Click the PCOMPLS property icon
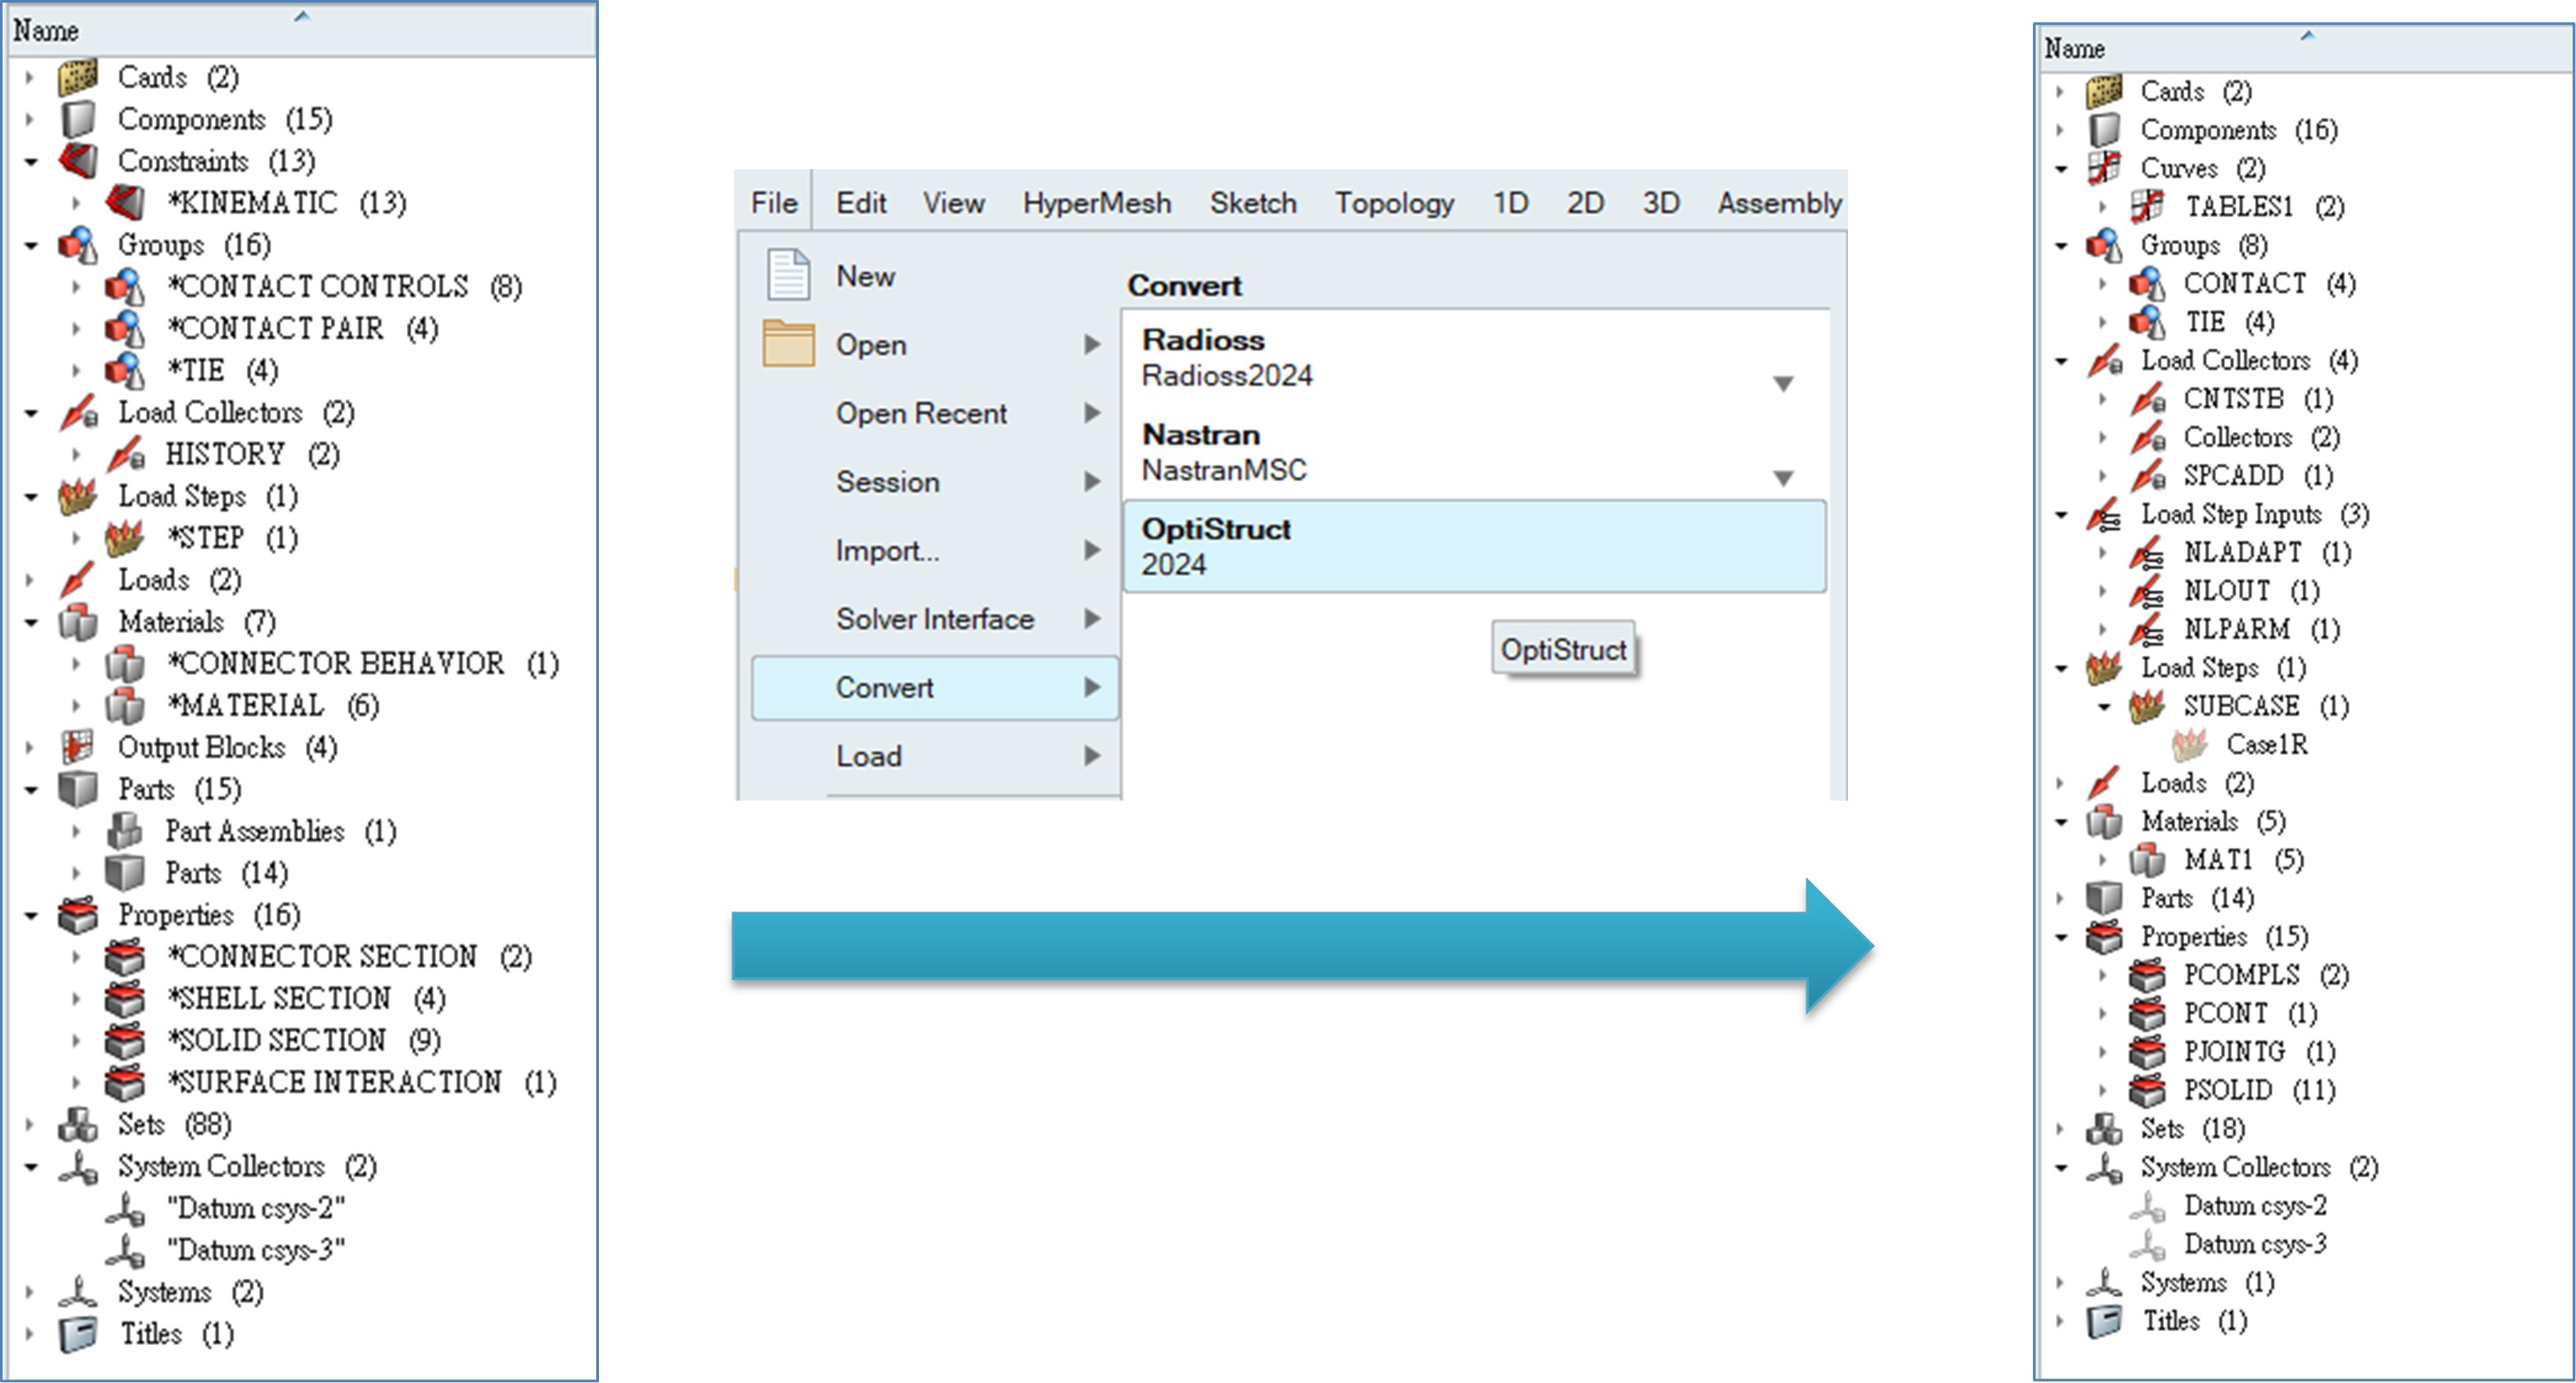 click(2146, 974)
